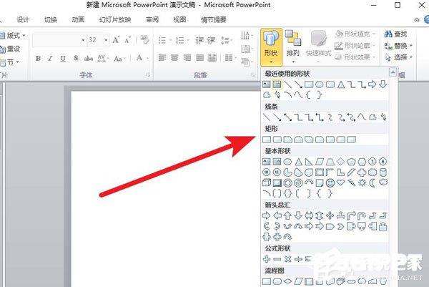
Task: Toggle justify text alignment
Action: (199, 58)
